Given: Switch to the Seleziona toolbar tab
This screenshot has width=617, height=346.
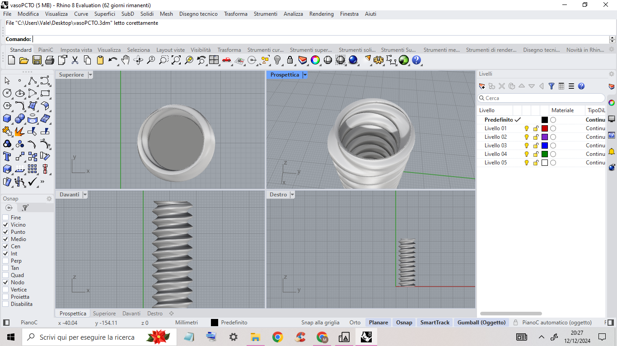Looking at the screenshot, I should tap(139, 50).
